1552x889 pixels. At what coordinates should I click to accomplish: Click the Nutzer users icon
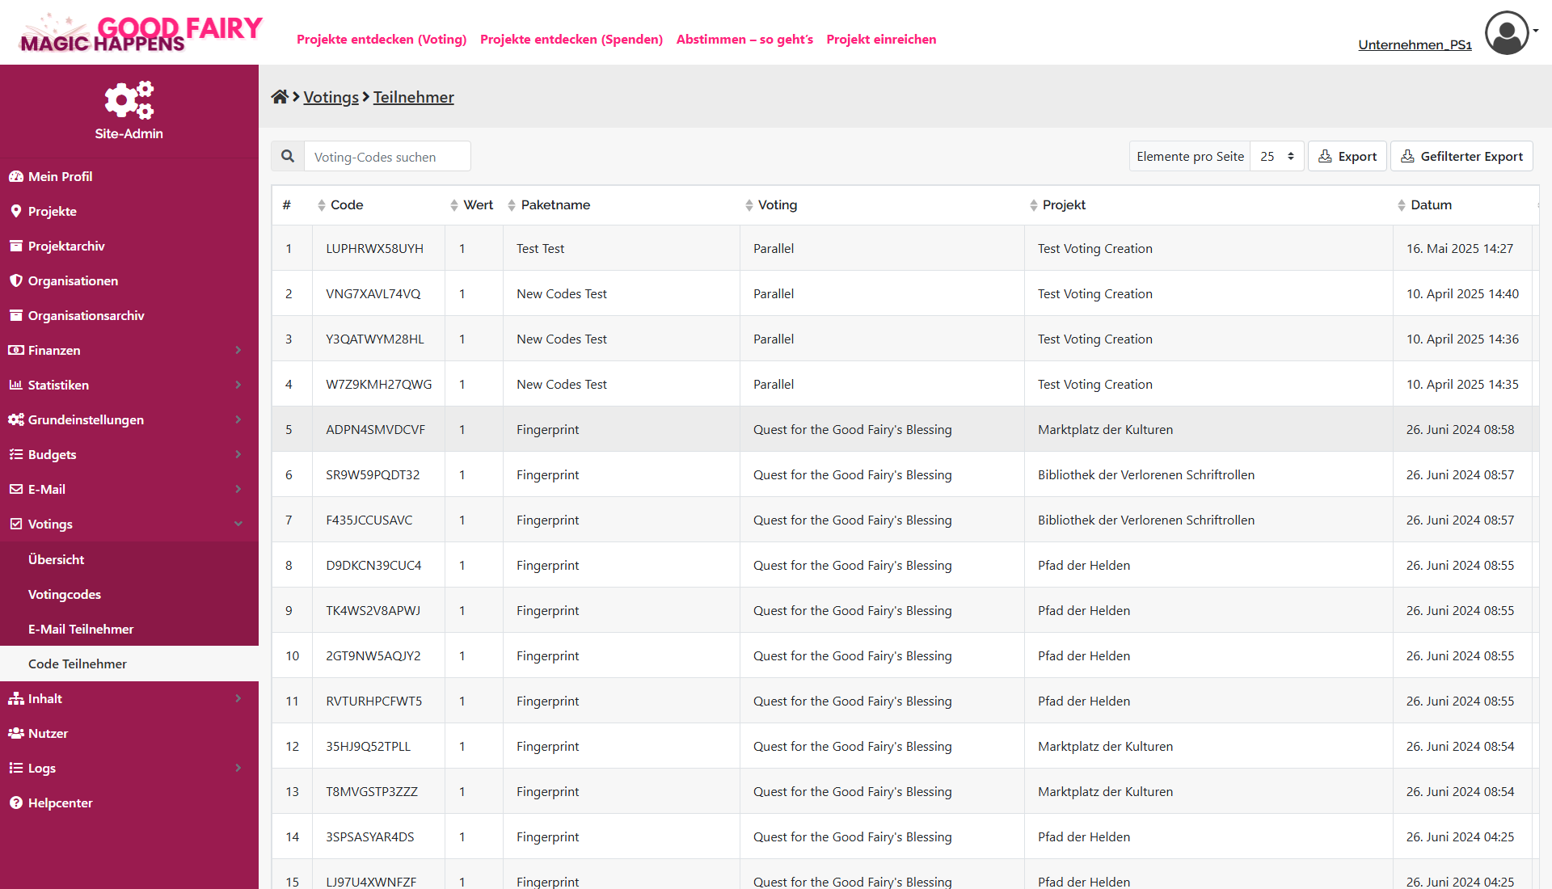point(16,733)
